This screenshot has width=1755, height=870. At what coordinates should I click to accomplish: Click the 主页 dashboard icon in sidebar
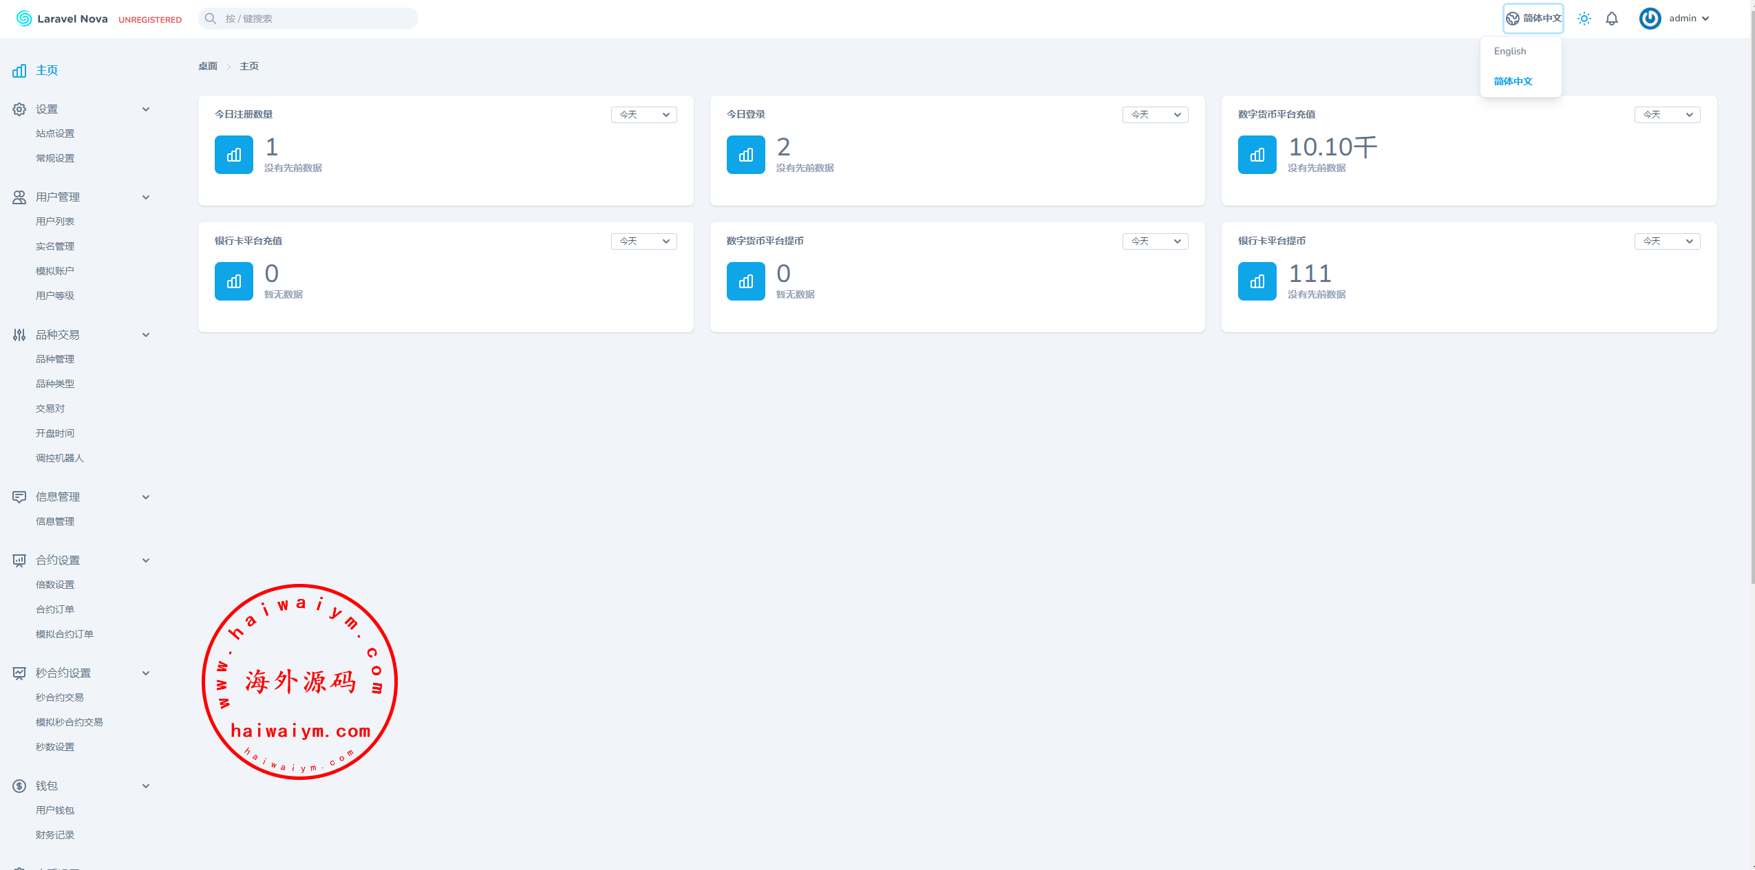pyautogui.click(x=19, y=71)
